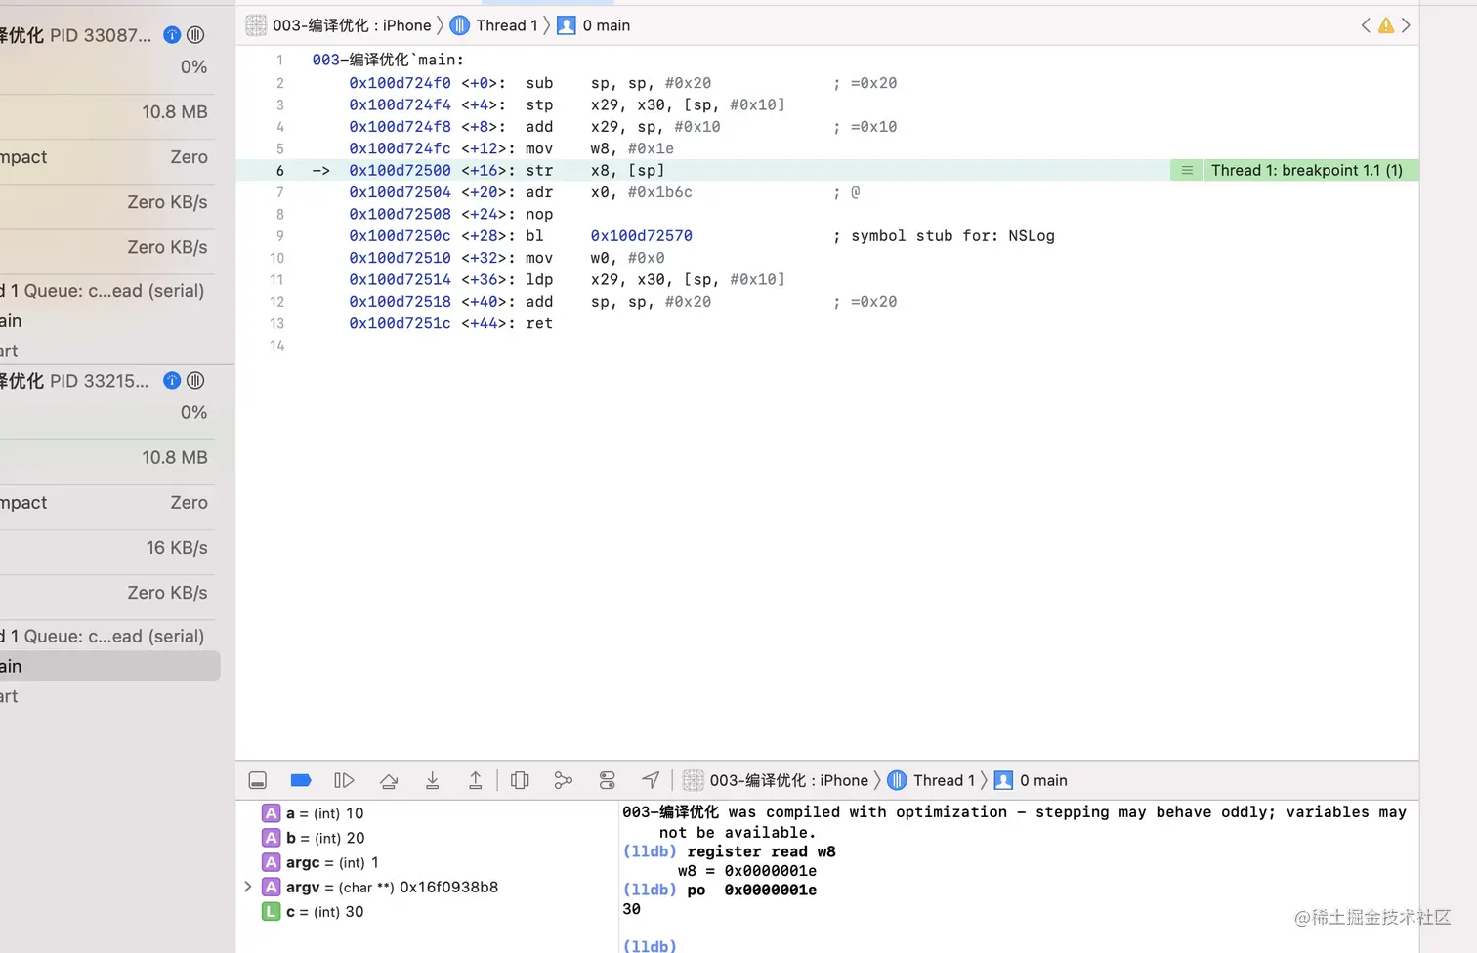Select the 10.8 MB memory row under PID 33087
The width and height of the screenshot is (1477, 953).
pyautogui.click(x=107, y=112)
